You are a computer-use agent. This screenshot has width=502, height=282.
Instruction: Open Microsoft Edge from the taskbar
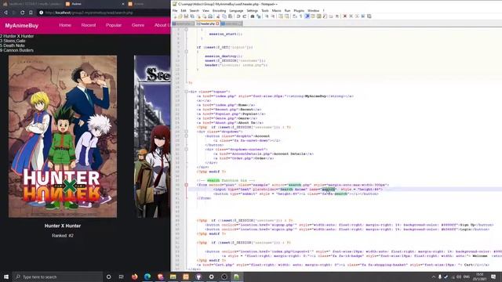pyautogui.click(x=147, y=277)
